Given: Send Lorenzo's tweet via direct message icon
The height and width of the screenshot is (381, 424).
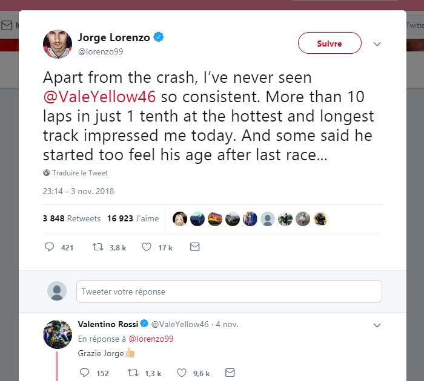Looking at the screenshot, I should click(x=194, y=247).
